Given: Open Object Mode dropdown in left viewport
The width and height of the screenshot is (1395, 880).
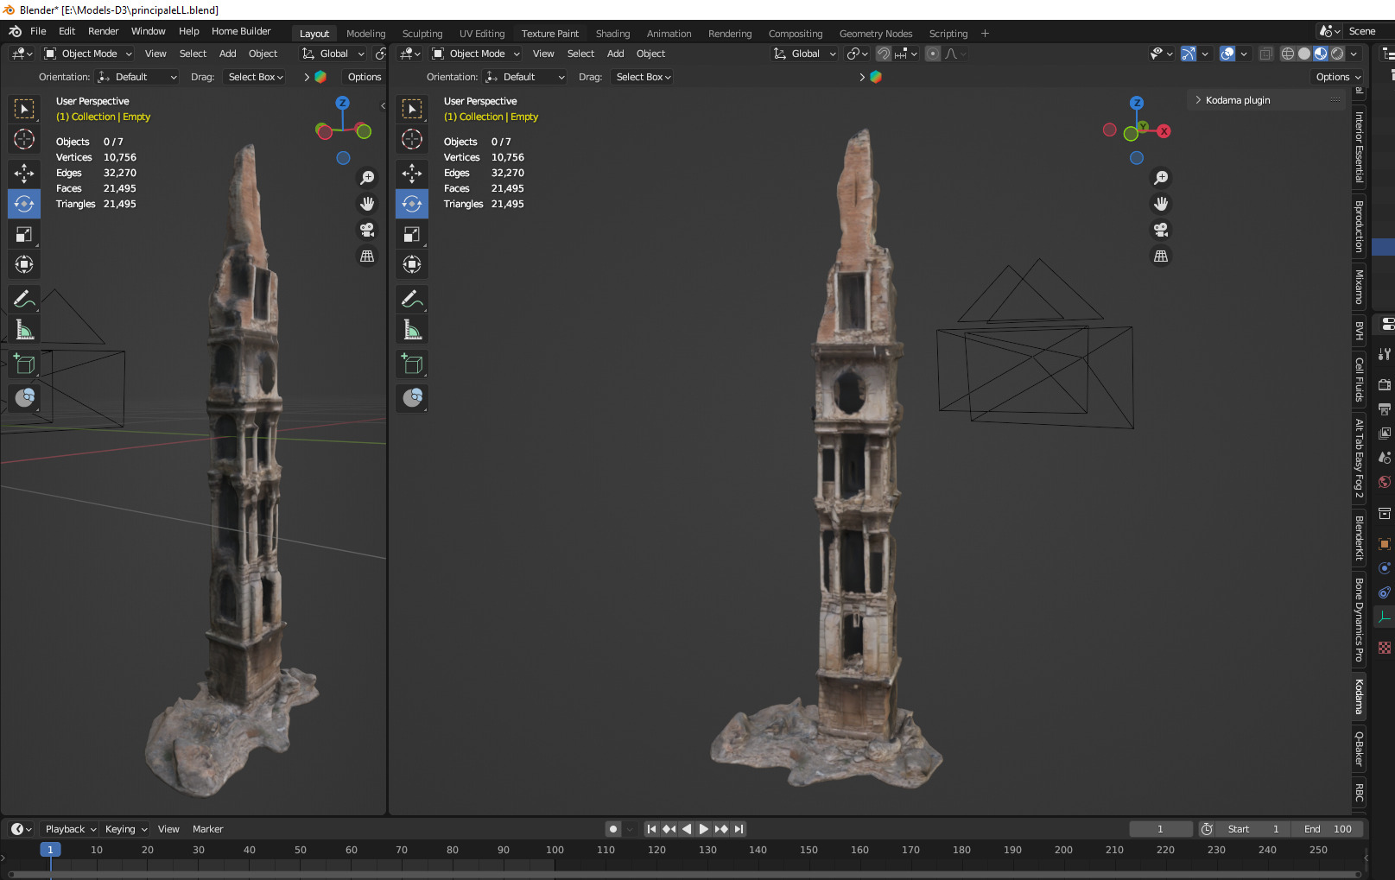Looking at the screenshot, I should tap(88, 54).
